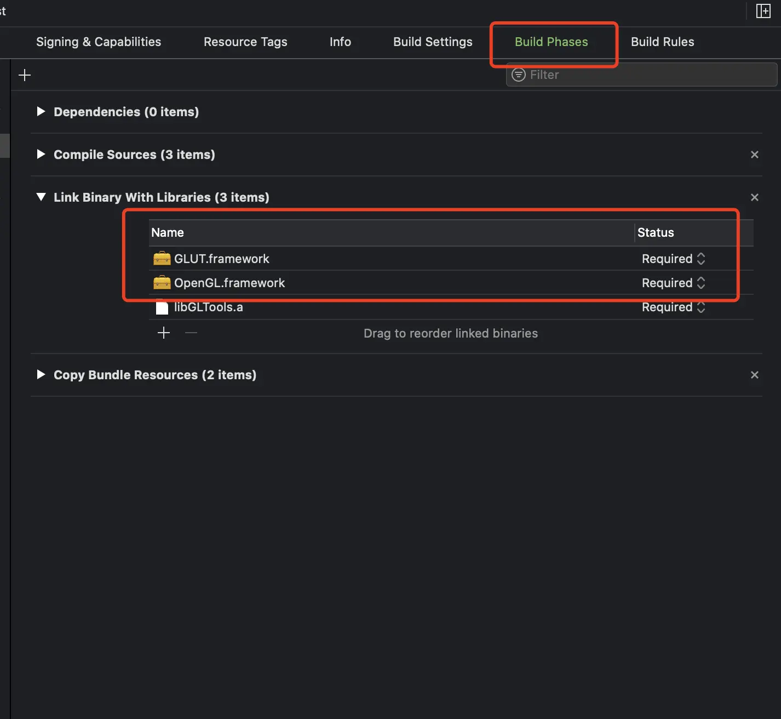Change the OpenGL.framework status popup
781x719 pixels.
(x=673, y=283)
